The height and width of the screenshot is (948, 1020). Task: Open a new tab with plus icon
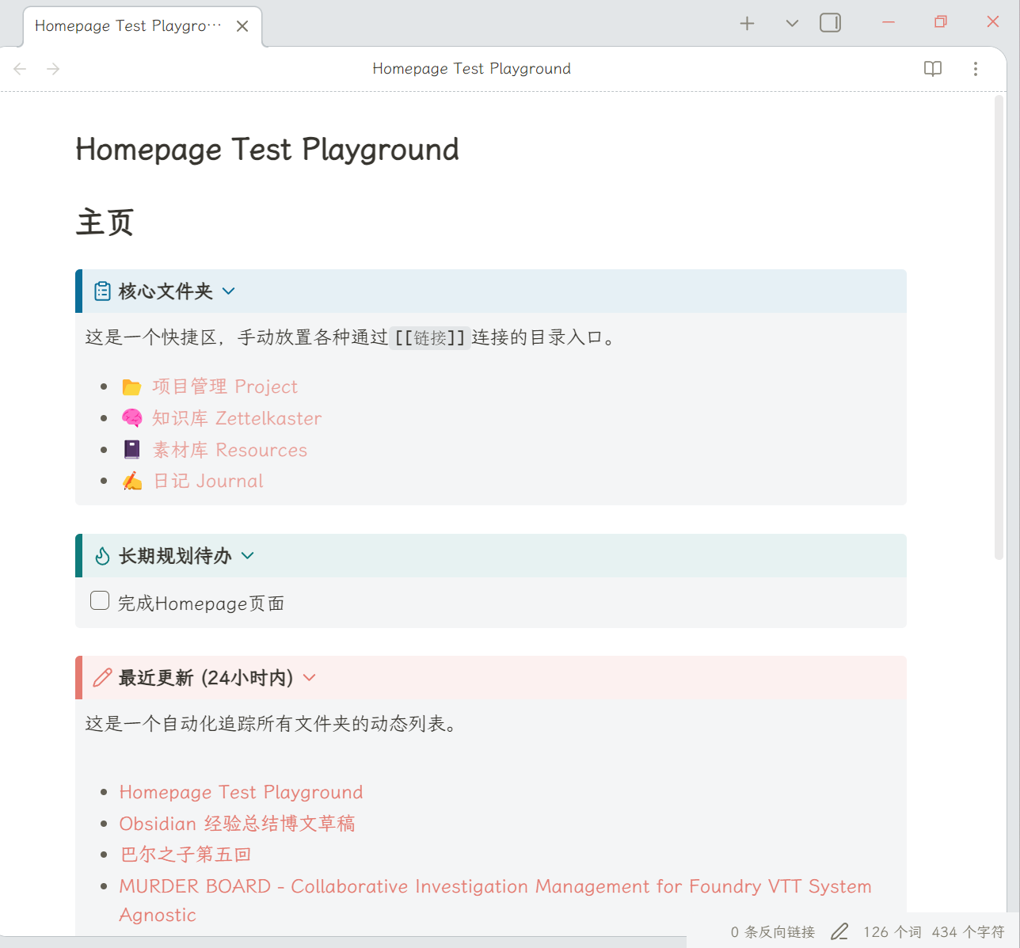[x=747, y=24]
